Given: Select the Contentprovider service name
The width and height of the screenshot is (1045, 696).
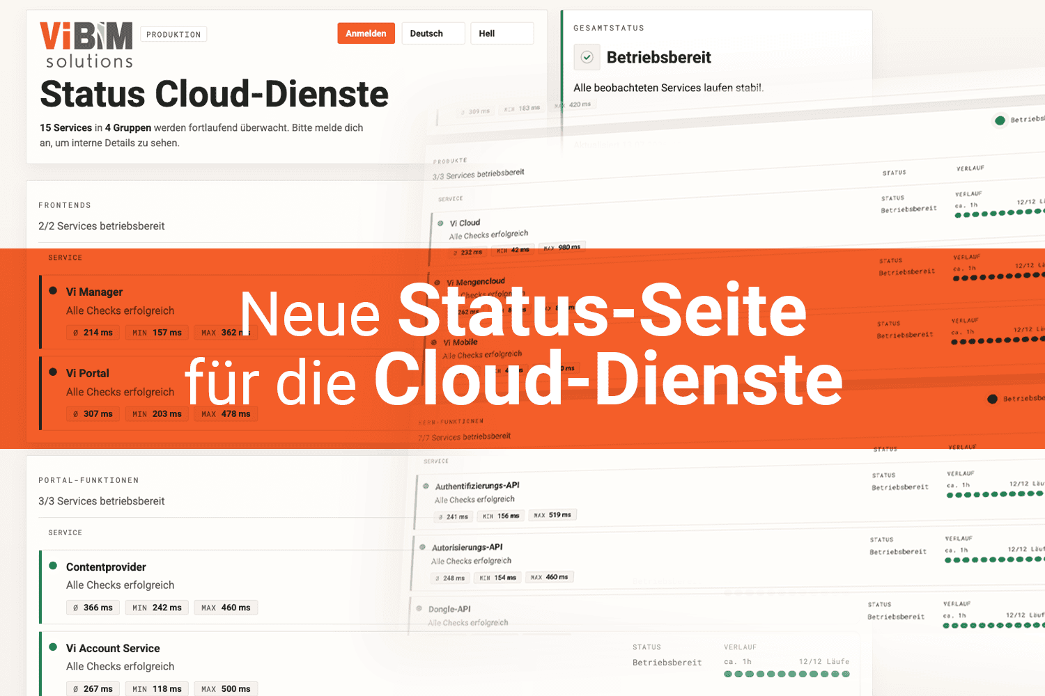Looking at the screenshot, I should coord(106,567).
